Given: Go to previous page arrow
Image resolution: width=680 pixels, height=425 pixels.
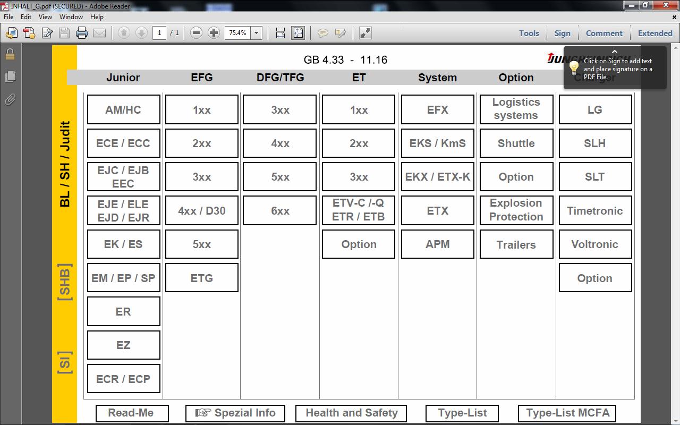Looking at the screenshot, I should (x=124, y=33).
